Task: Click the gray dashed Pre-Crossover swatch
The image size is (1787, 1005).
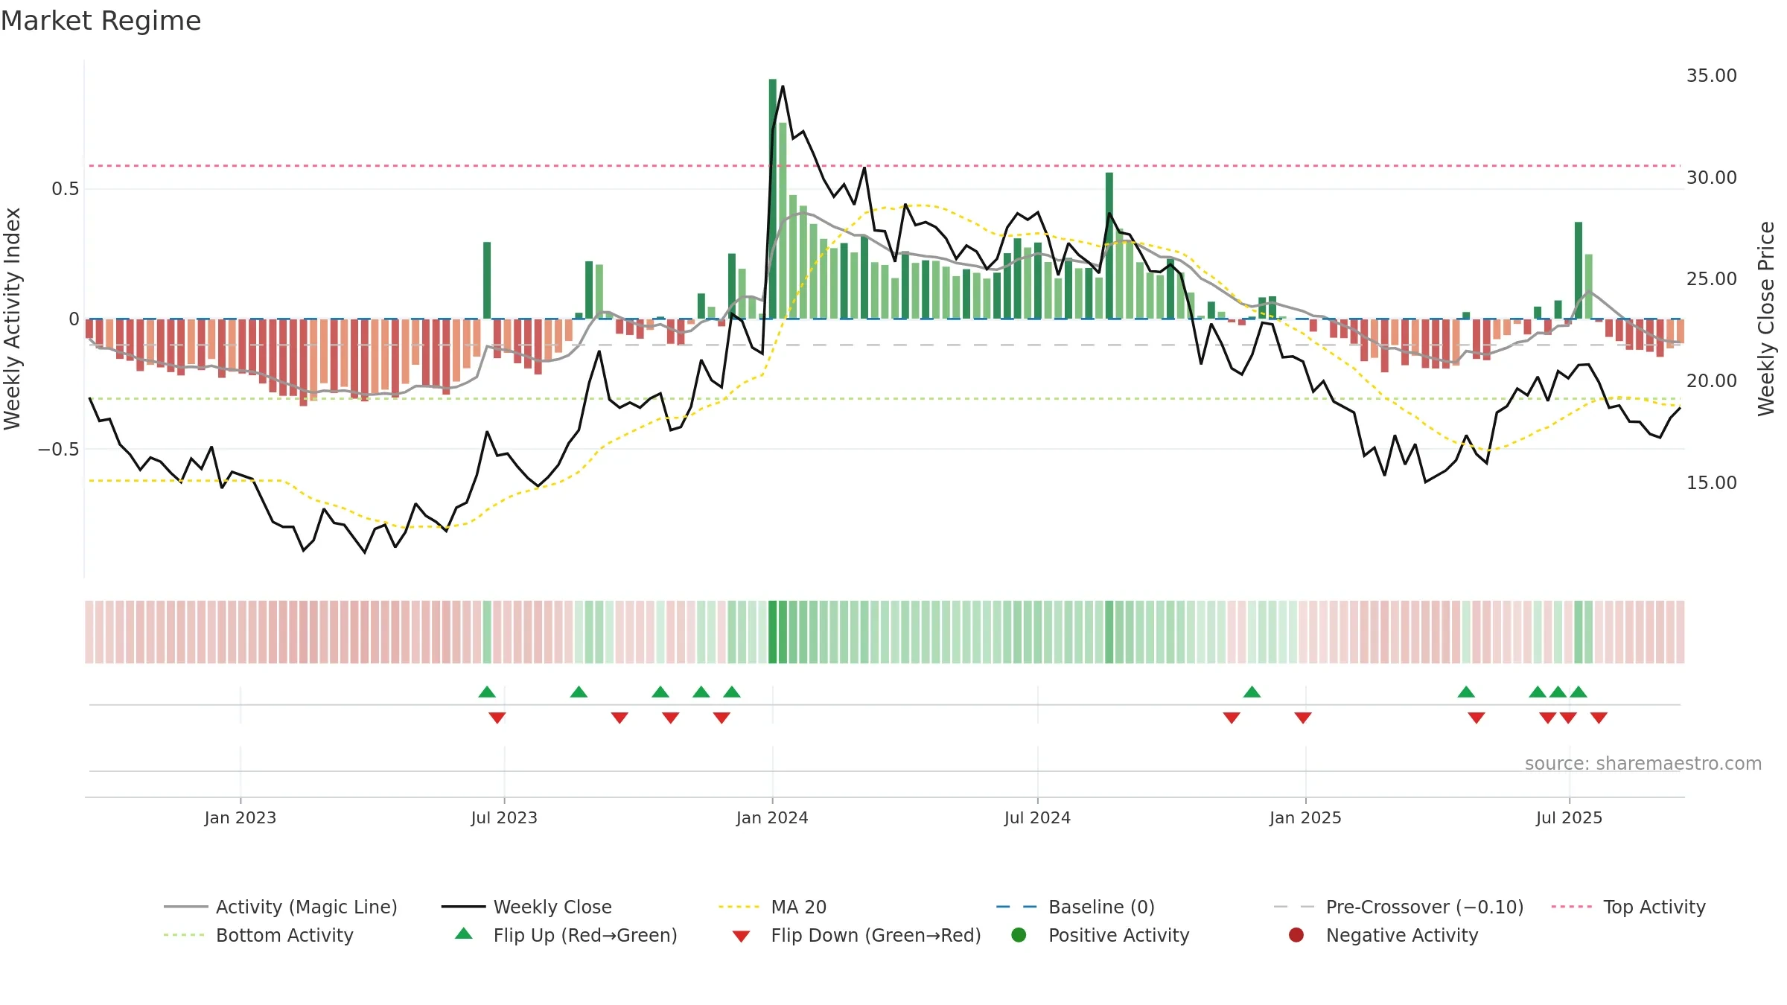Action: pos(1294,907)
